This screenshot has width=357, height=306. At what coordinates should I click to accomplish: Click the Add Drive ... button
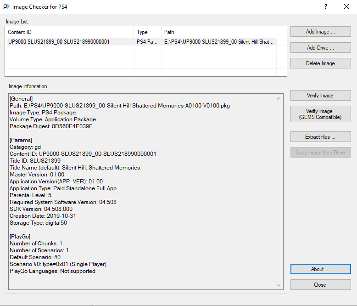[x=321, y=47]
